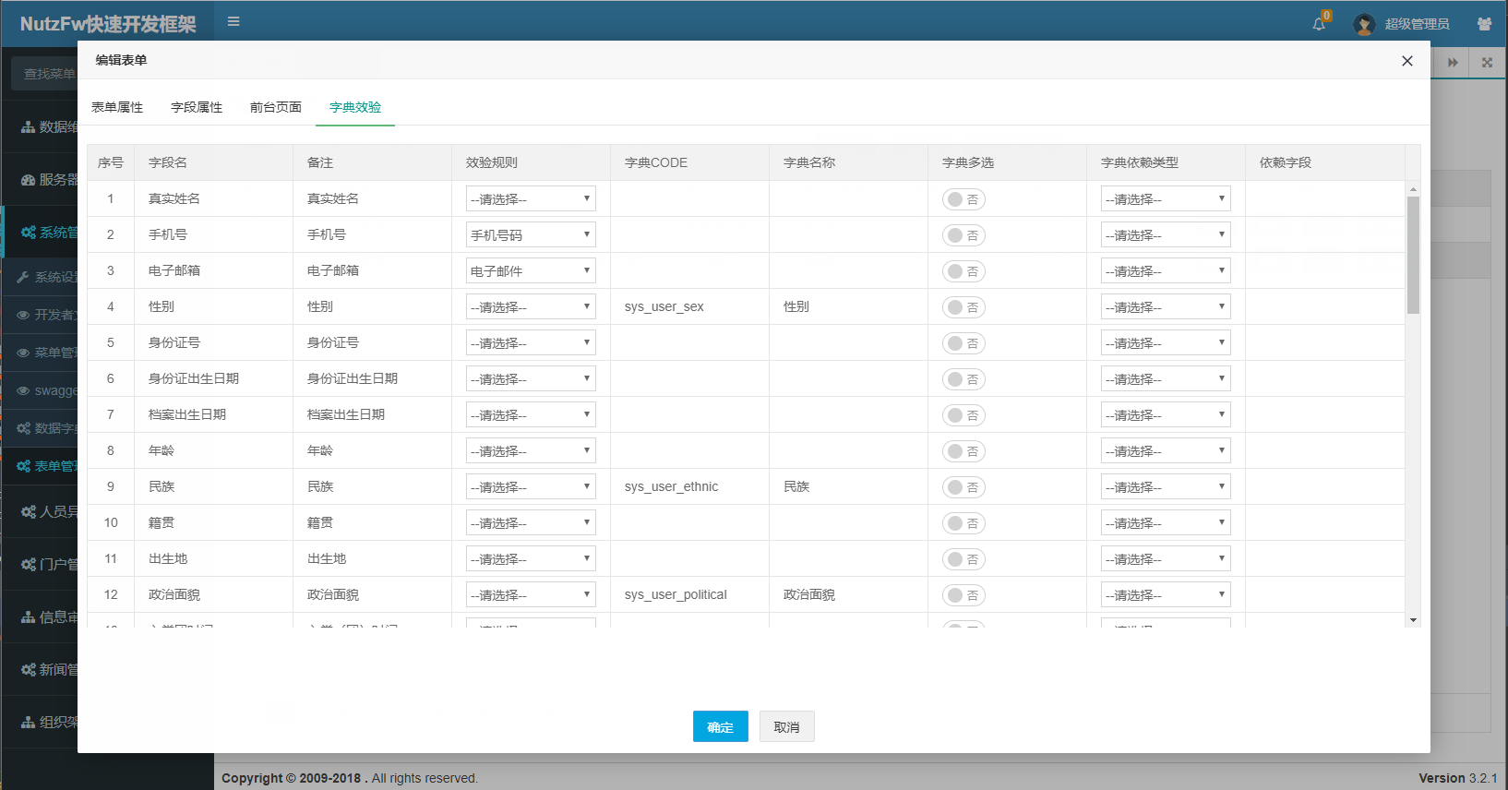Image resolution: width=1508 pixels, height=790 pixels.
Task: Click the 确定 confirm button
Action: click(721, 726)
